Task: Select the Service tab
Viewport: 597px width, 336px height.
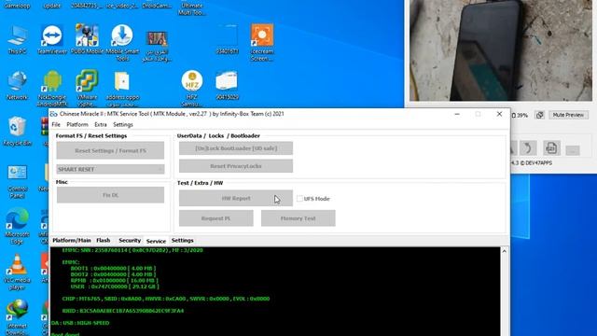Action: pos(156,241)
